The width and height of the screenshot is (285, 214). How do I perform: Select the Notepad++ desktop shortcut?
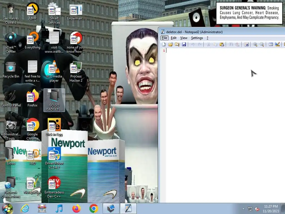tap(32, 185)
